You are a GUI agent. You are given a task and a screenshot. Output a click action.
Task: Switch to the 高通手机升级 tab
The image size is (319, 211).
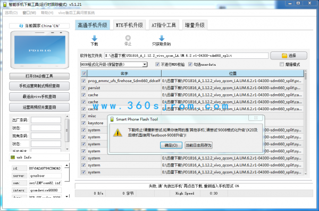tap(93, 25)
